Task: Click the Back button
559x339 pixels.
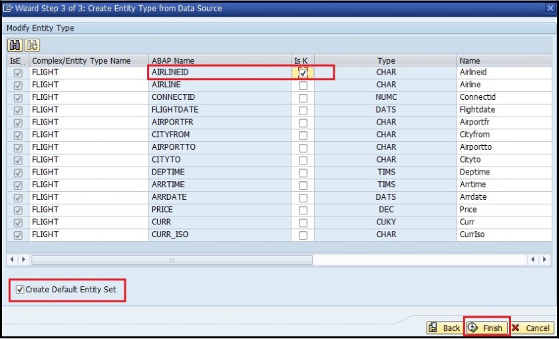Action: [x=445, y=328]
